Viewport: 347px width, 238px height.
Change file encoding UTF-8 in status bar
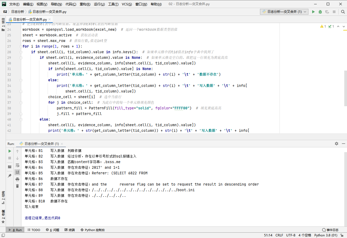291,235
